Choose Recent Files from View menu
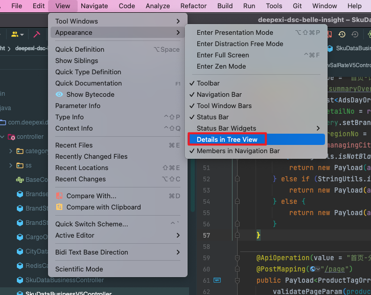Image resolution: width=371 pixels, height=295 pixels. pos(74,145)
